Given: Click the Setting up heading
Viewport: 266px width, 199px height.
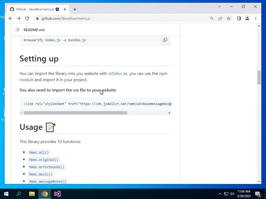Looking at the screenshot, I should click(x=39, y=59).
